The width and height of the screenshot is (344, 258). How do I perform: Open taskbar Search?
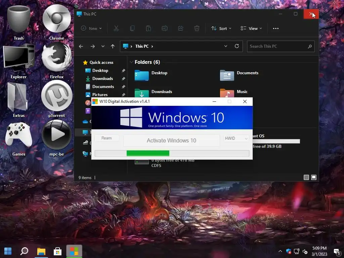click(x=24, y=251)
